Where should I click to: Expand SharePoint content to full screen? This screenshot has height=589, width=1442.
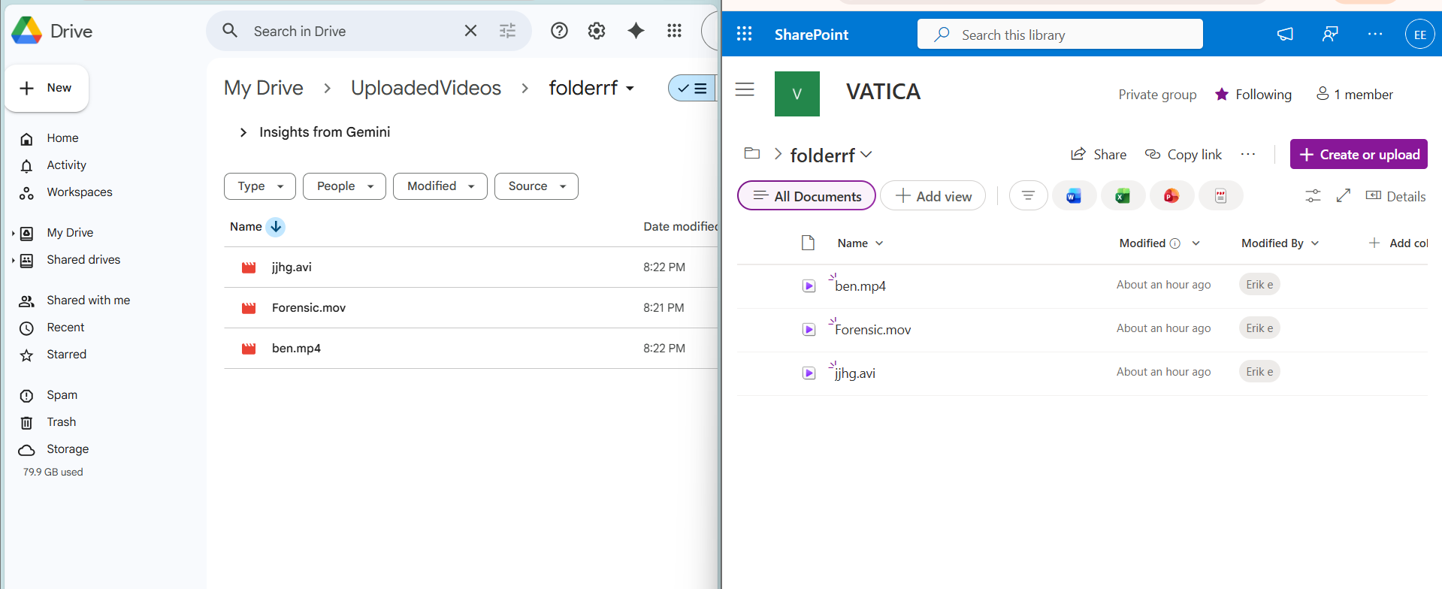coord(1344,195)
